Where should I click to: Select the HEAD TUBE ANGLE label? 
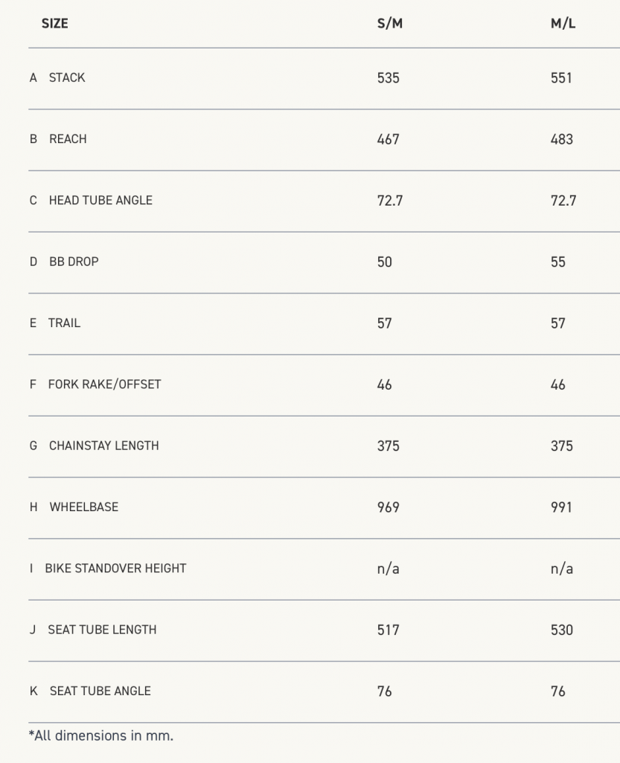click(100, 200)
